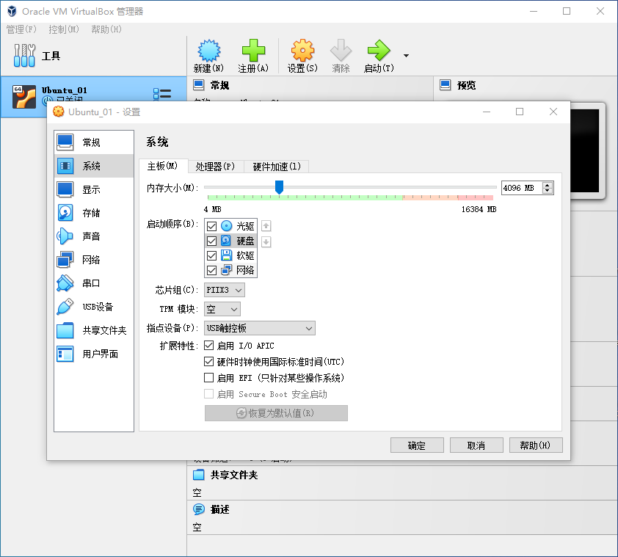618x557 pixels.
Task: Open 控制(M) menu
Action: [x=64, y=29]
